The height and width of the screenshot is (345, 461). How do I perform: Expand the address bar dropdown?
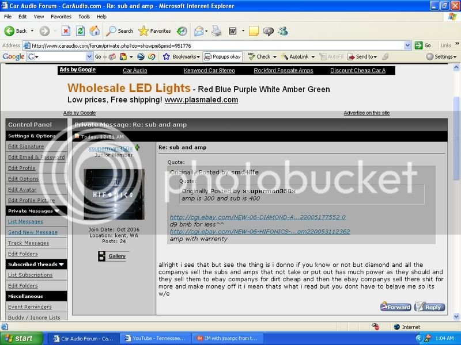tap(407, 45)
